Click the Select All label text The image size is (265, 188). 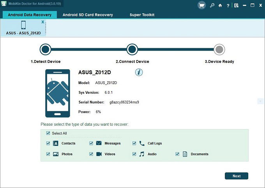tap(59, 134)
